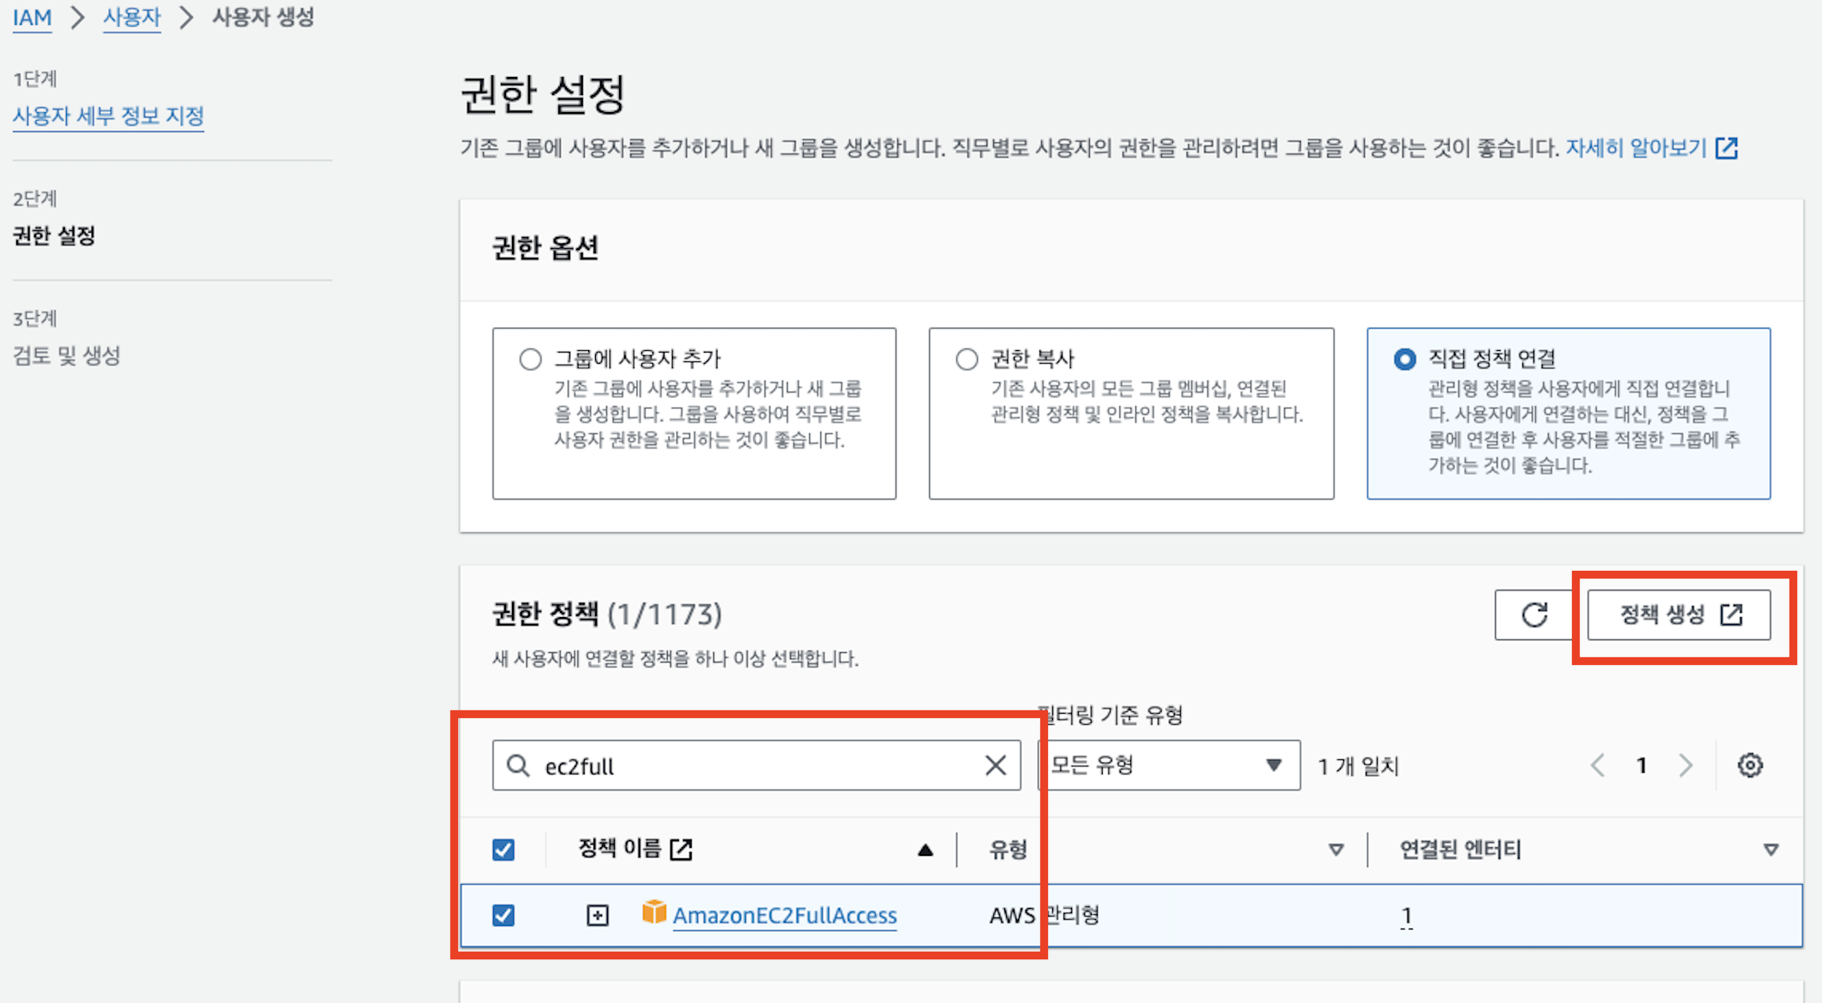Clear the ec2full search text
Viewport: 1822px width, 1003px height.
click(x=995, y=765)
